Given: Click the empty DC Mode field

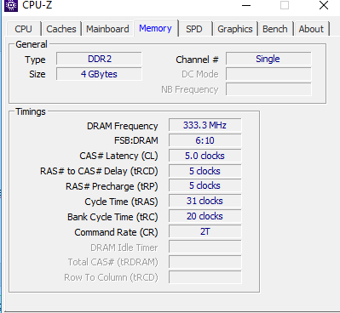Looking at the screenshot, I should [x=268, y=74].
